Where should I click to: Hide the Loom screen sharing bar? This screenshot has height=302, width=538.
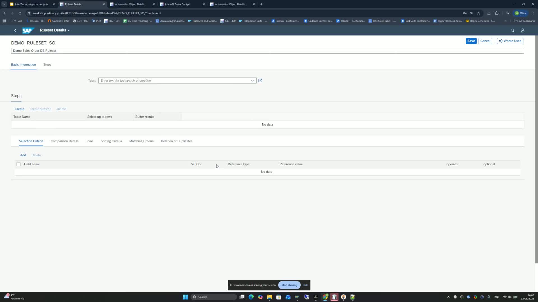[x=305, y=285]
